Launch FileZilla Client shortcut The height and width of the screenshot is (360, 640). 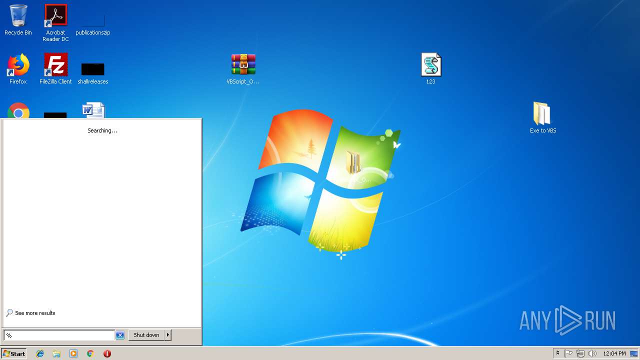55,69
